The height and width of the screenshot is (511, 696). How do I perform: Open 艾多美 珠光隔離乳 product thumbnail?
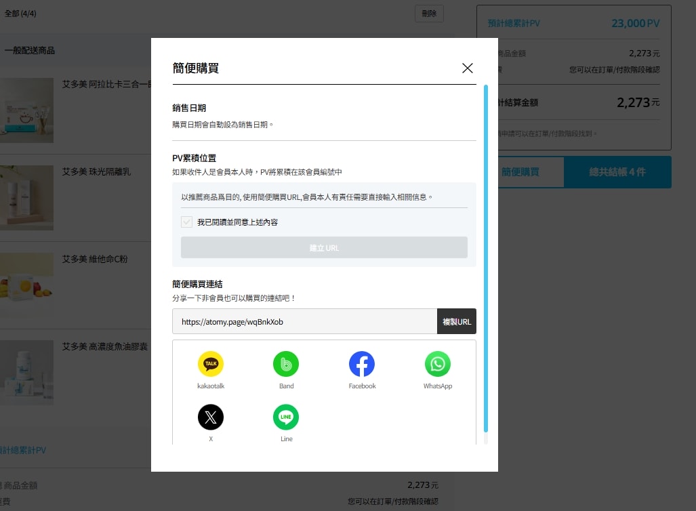pos(26,198)
